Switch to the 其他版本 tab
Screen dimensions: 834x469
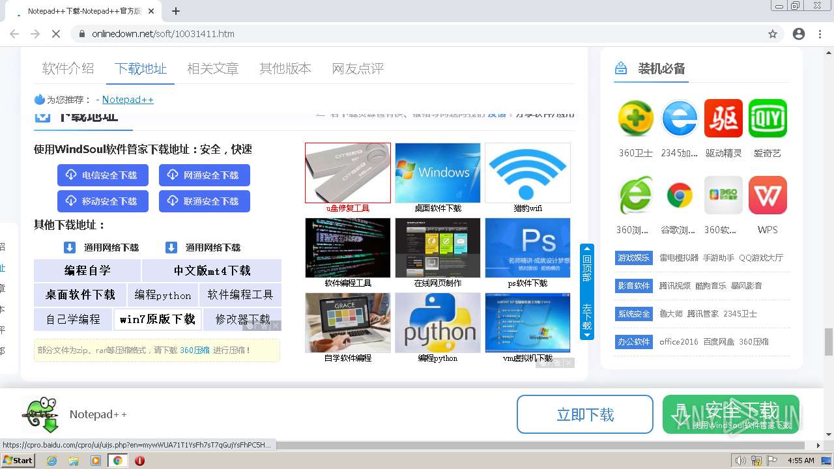[x=285, y=68]
